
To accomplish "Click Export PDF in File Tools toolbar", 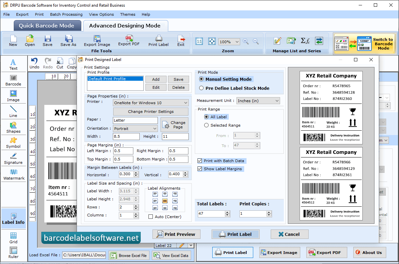I will [129, 41].
